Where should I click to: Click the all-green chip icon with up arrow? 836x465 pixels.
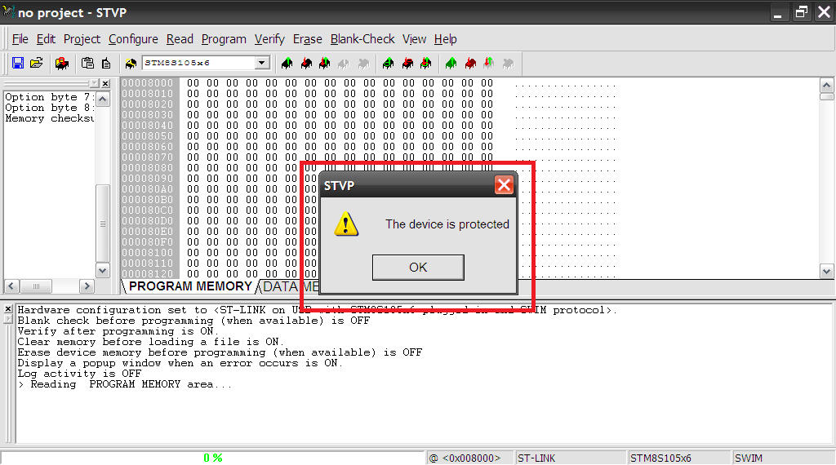451,64
